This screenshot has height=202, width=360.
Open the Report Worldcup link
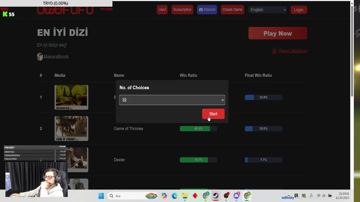pyautogui.click(x=293, y=51)
